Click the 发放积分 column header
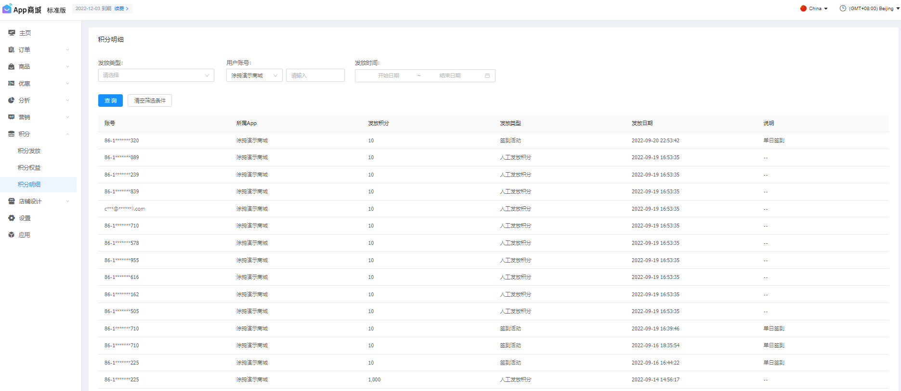 [379, 123]
